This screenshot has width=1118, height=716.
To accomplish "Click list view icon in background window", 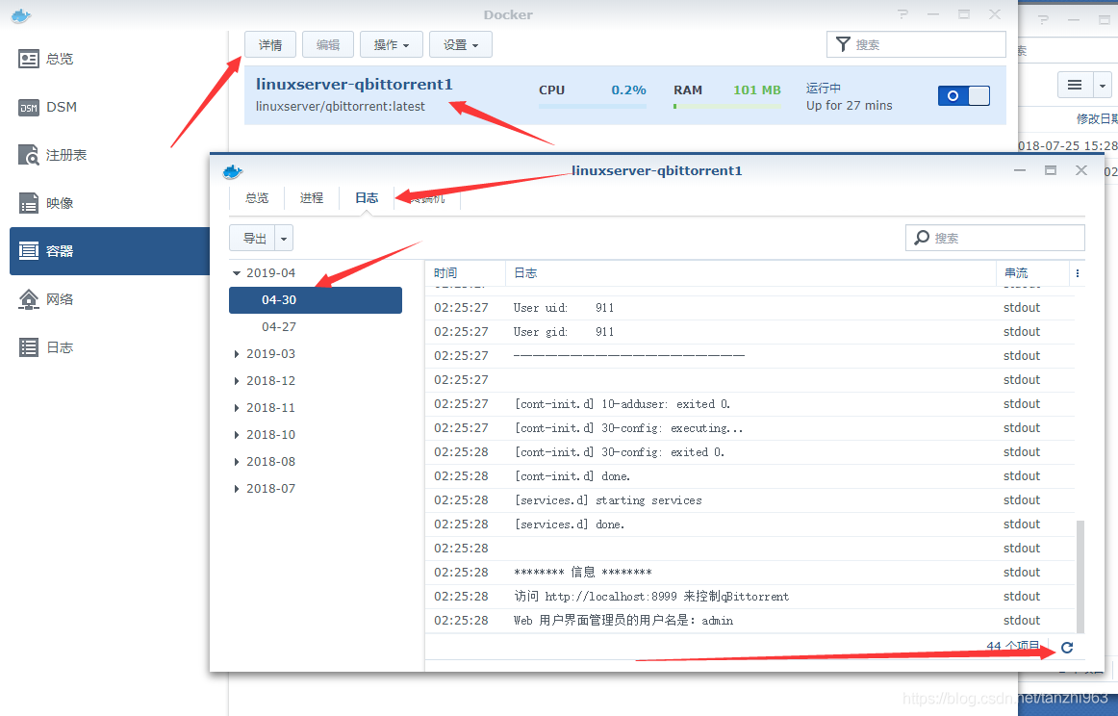I will point(1075,86).
